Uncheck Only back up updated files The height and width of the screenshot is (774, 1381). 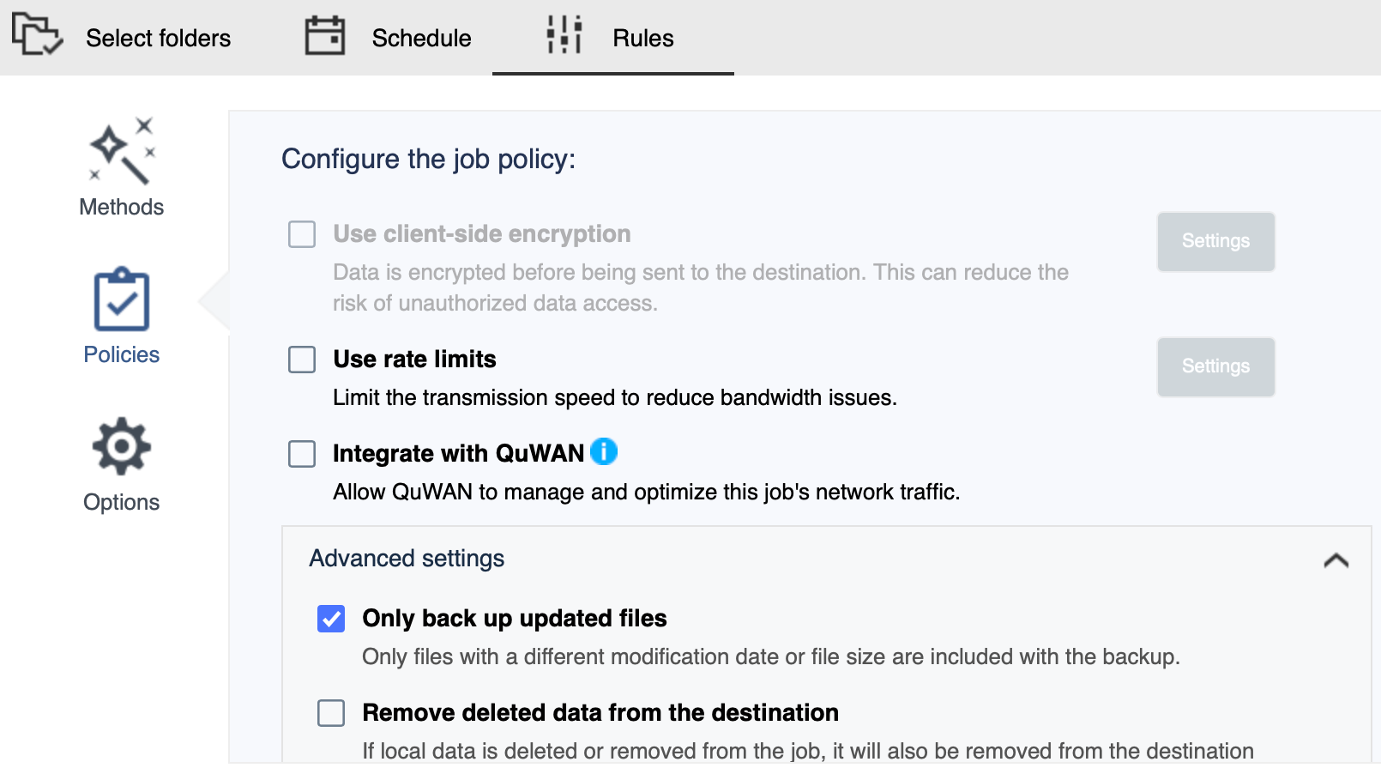331,619
